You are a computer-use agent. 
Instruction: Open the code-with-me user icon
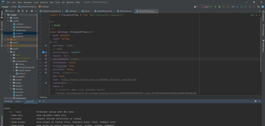tap(196, 7)
